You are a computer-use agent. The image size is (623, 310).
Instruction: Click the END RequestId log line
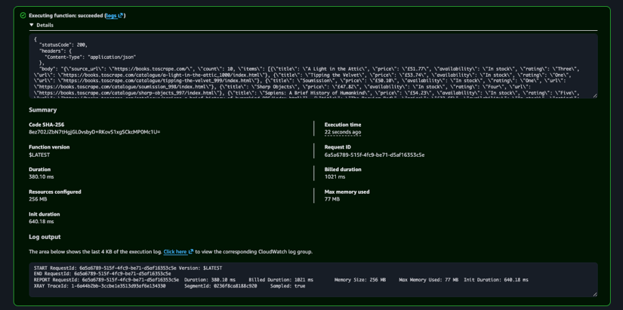pyautogui.click(x=103, y=274)
